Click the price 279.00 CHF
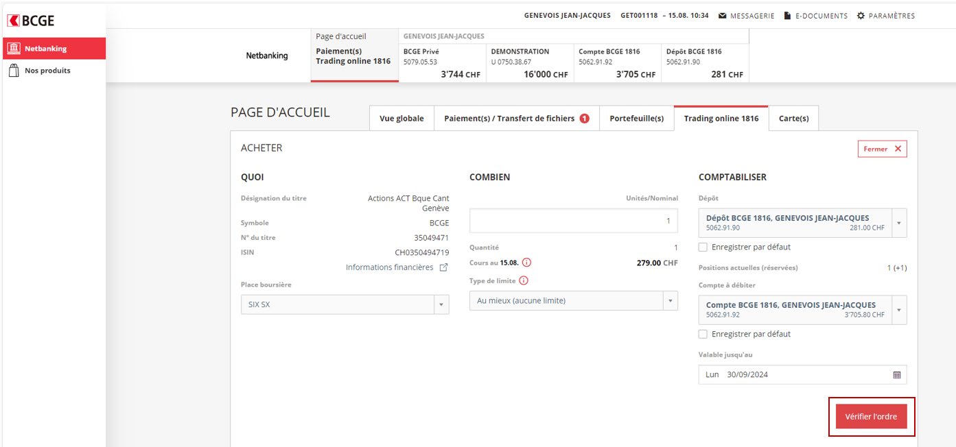 (x=657, y=263)
